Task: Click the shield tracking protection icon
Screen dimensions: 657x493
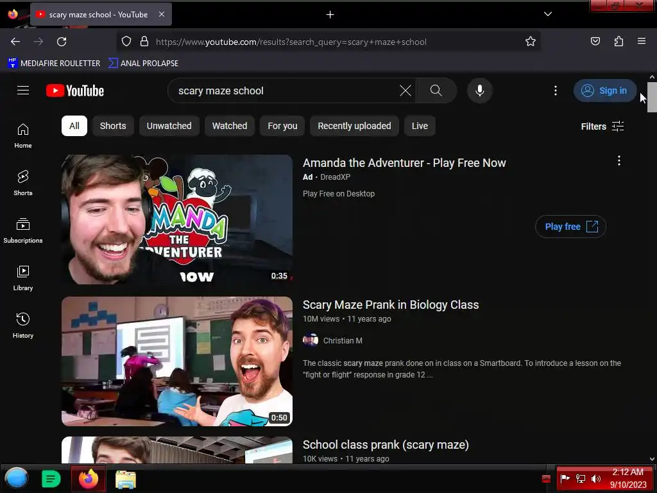Action: coord(126,42)
